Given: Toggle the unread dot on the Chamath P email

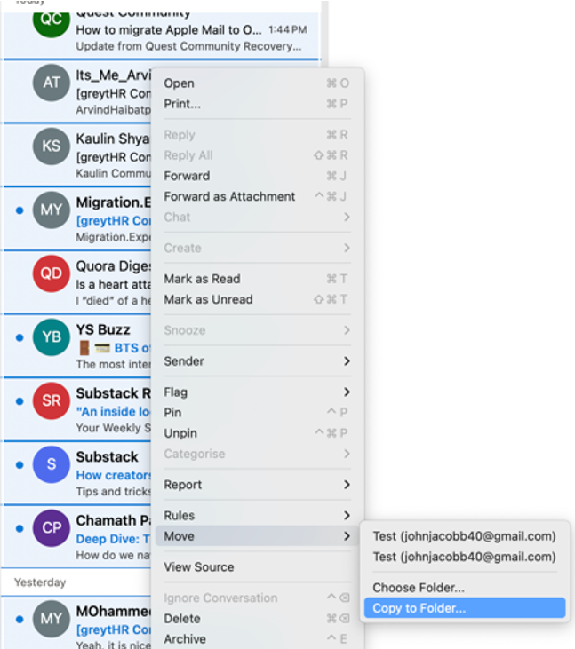Looking at the screenshot, I should pos(20,528).
